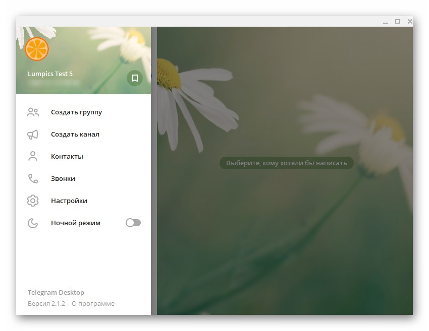This screenshot has width=429, height=331.
Task: Click the two-people group icon
Action: (x=33, y=112)
